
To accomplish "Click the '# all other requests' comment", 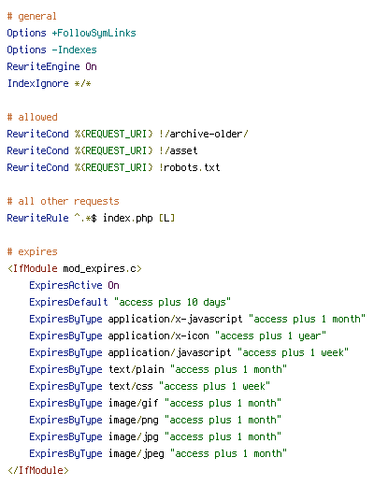I will click(63, 201).
